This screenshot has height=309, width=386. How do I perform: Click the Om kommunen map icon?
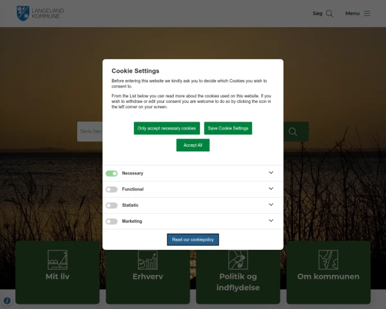328,259
